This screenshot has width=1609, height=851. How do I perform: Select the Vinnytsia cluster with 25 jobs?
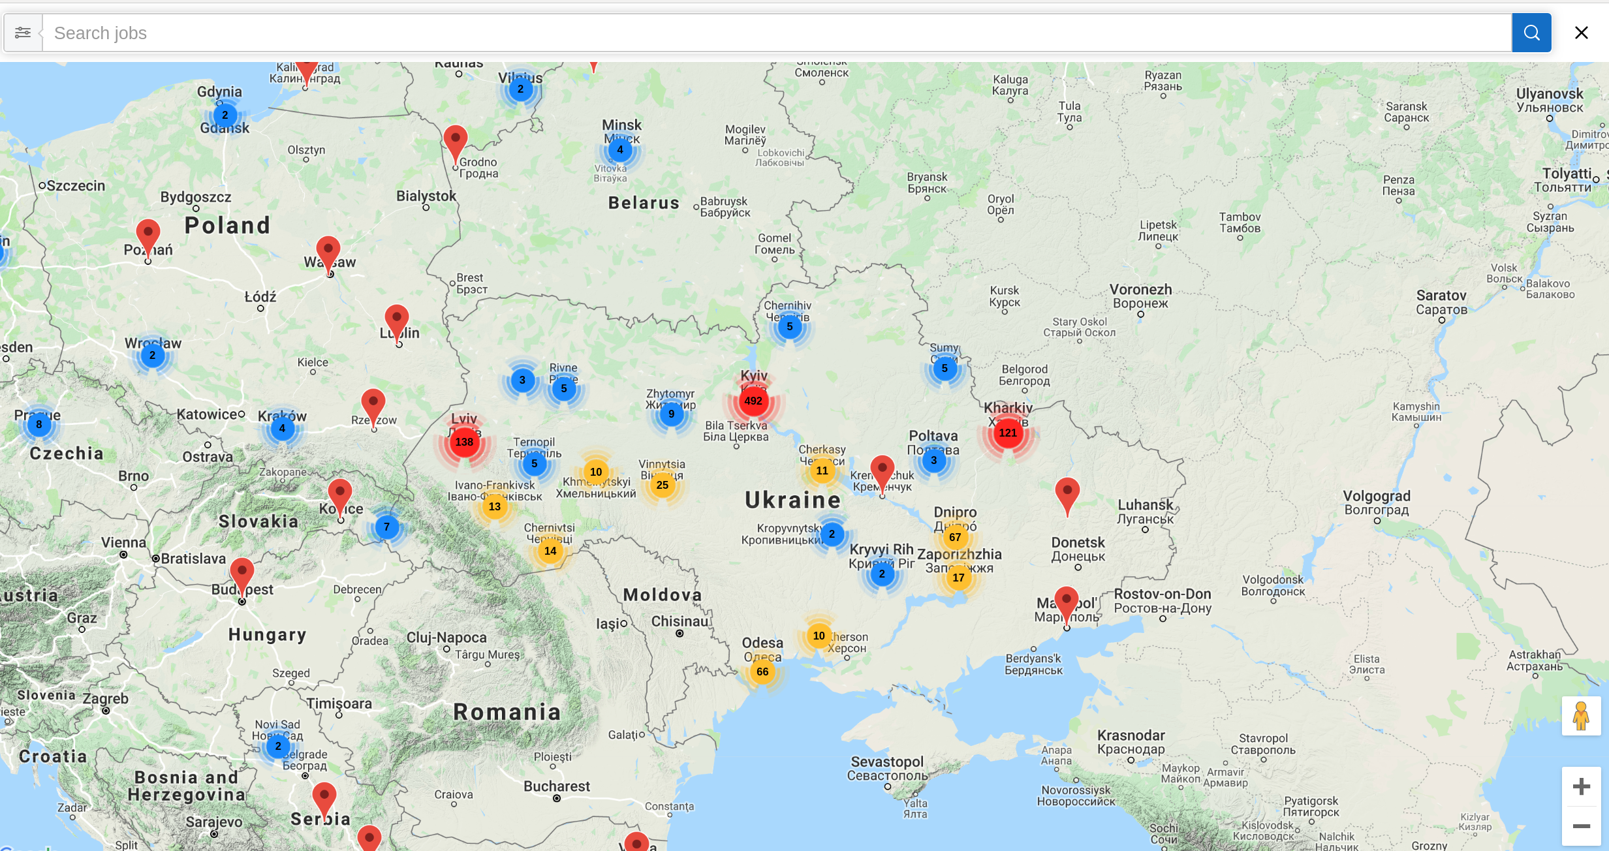click(x=662, y=485)
